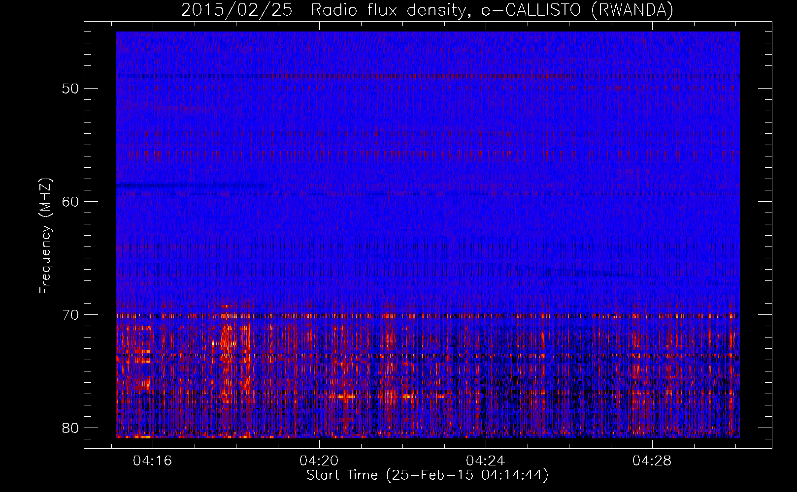Click the 04:24 time tick label
Screen dimensions: 797x492
[x=486, y=461]
